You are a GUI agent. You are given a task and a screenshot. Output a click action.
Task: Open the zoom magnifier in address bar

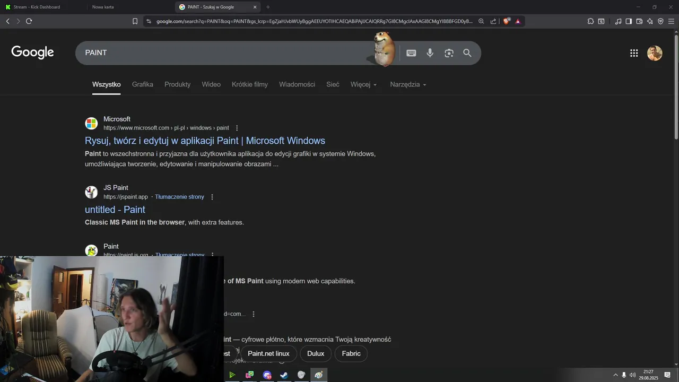pos(481,21)
